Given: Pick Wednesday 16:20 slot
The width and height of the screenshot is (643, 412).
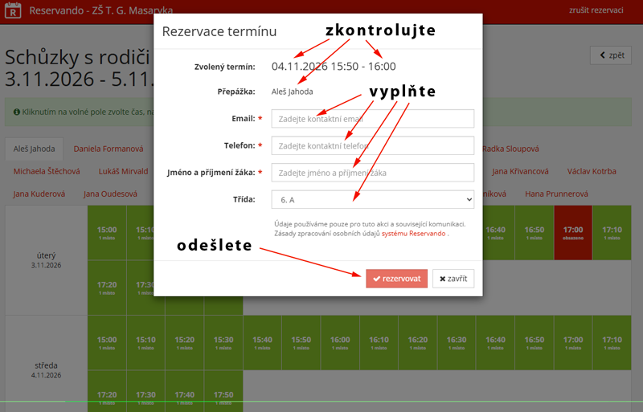Looking at the screenshot, I should coord(418,343).
